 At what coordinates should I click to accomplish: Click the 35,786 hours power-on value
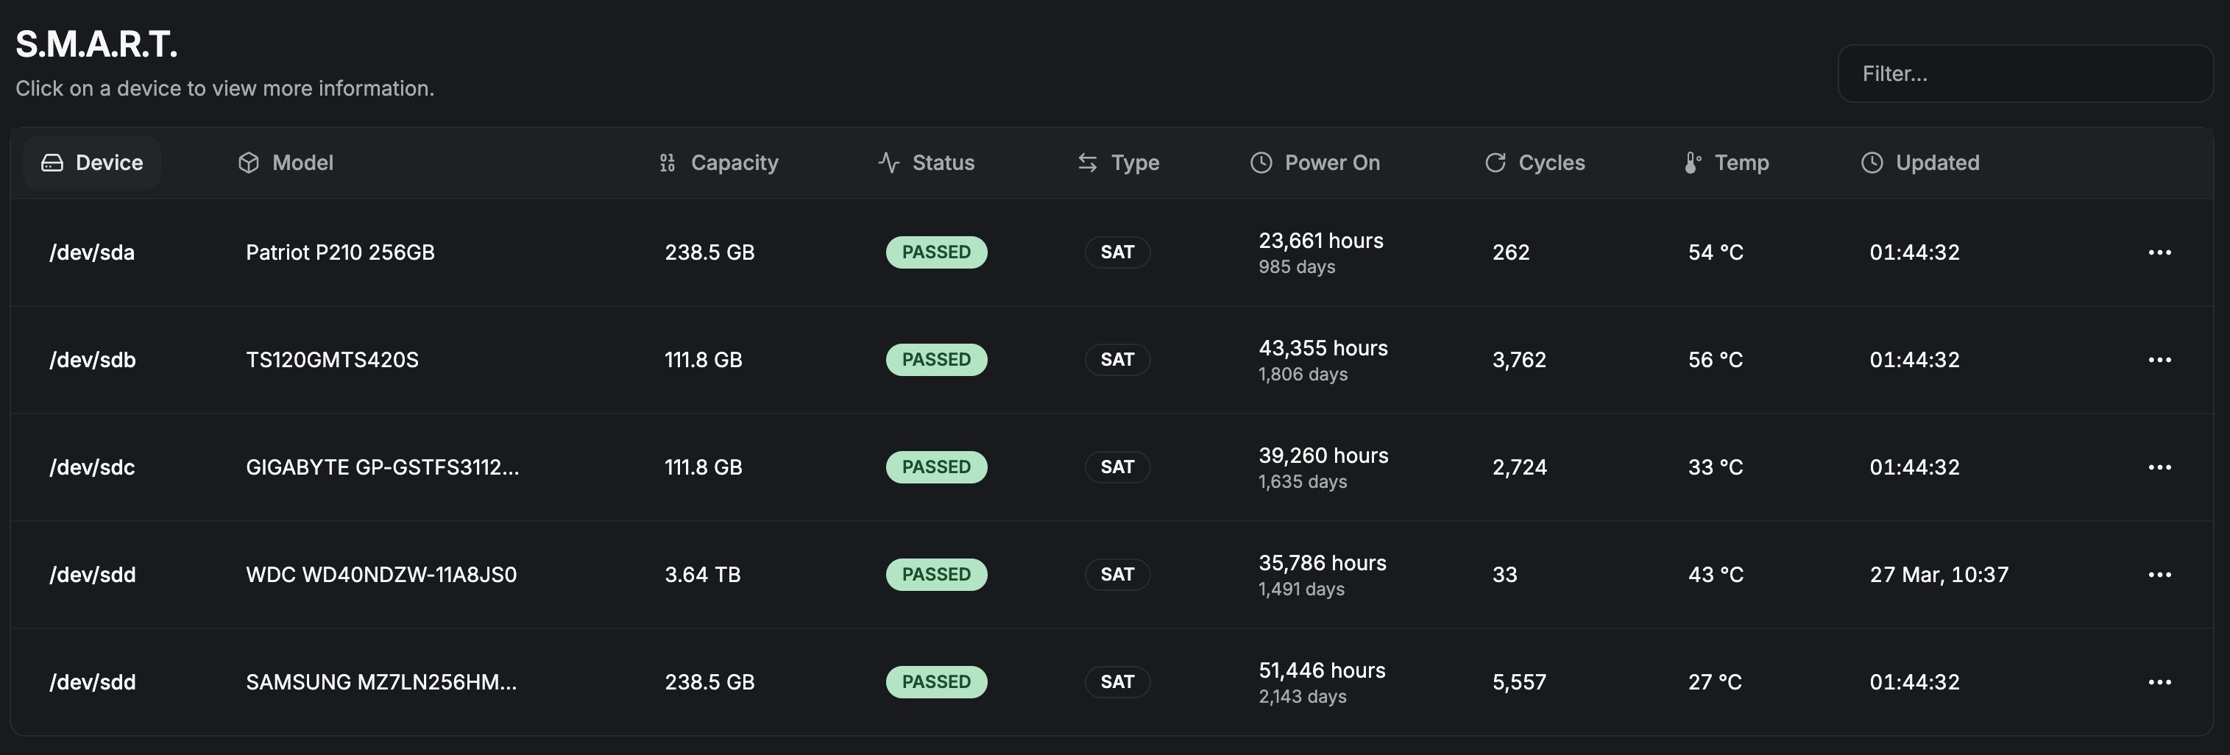(x=1323, y=563)
